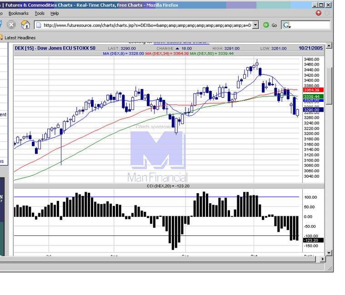This screenshot has height=295, width=345.
Task: Click the CHANGE 18.00 value
Action: point(174,48)
